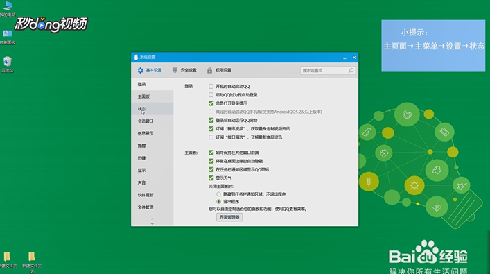Select the 退出程序 radio option
The width and height of the screenshot is (490, 274).
(218, 202)
